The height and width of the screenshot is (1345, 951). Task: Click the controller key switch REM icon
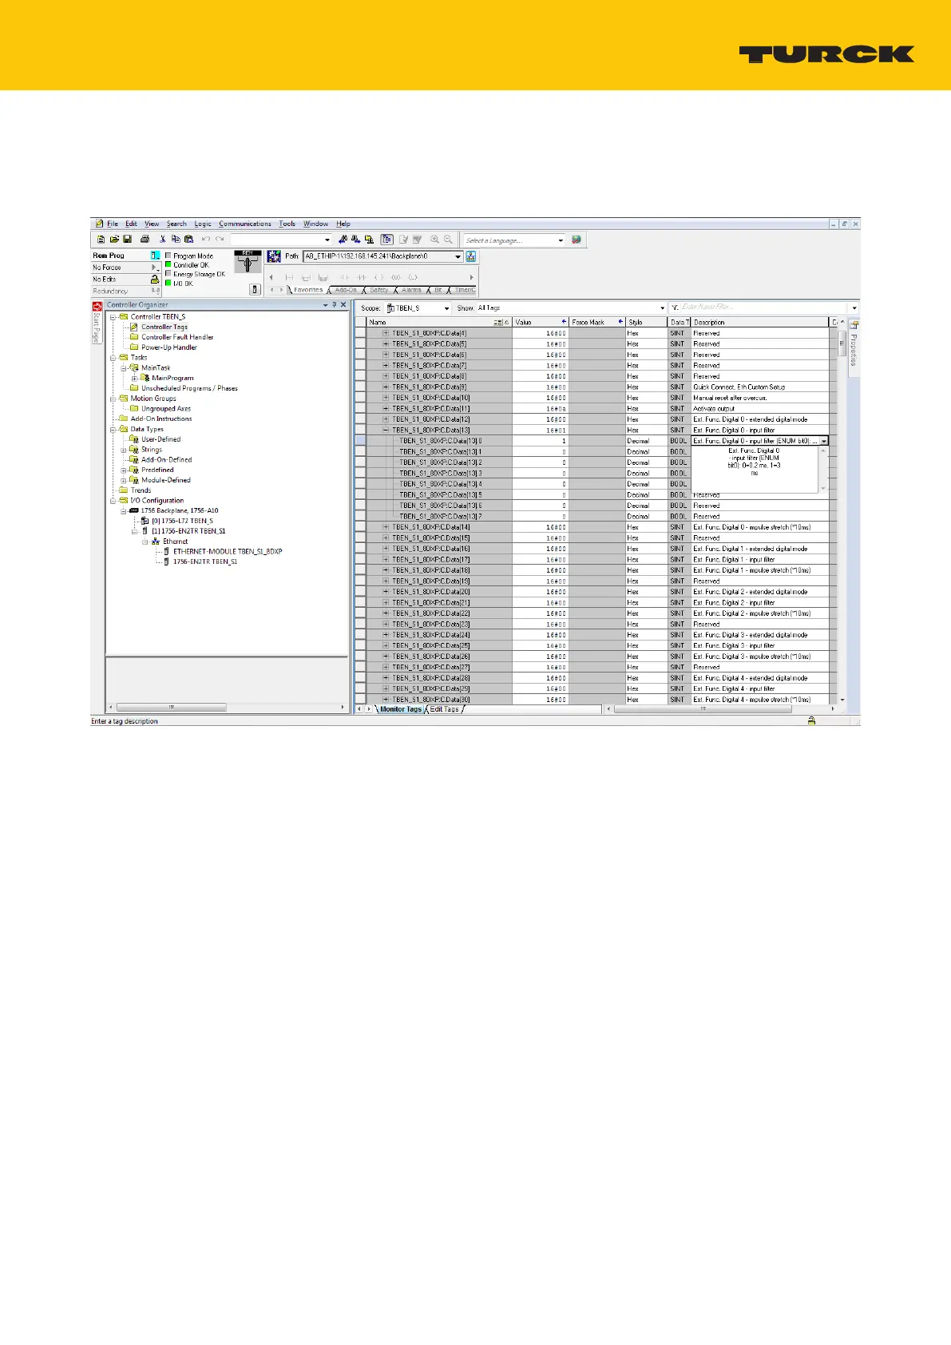tap(248, 261)
